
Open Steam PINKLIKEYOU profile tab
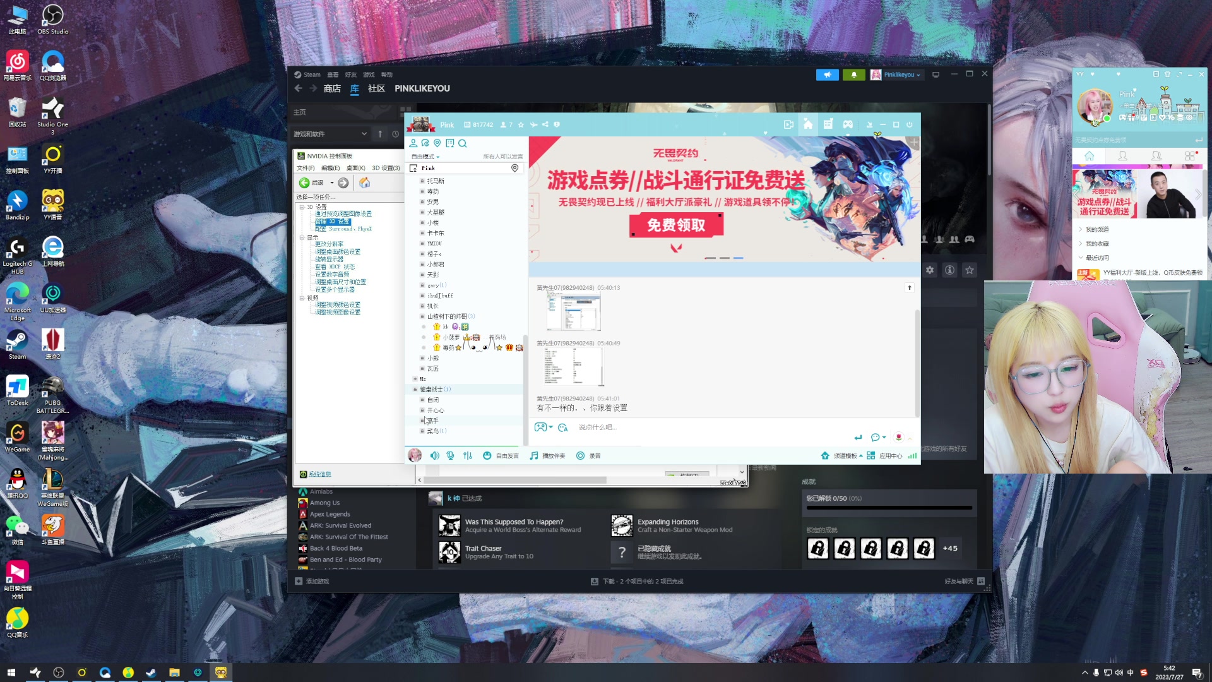[x=422, y=89]
